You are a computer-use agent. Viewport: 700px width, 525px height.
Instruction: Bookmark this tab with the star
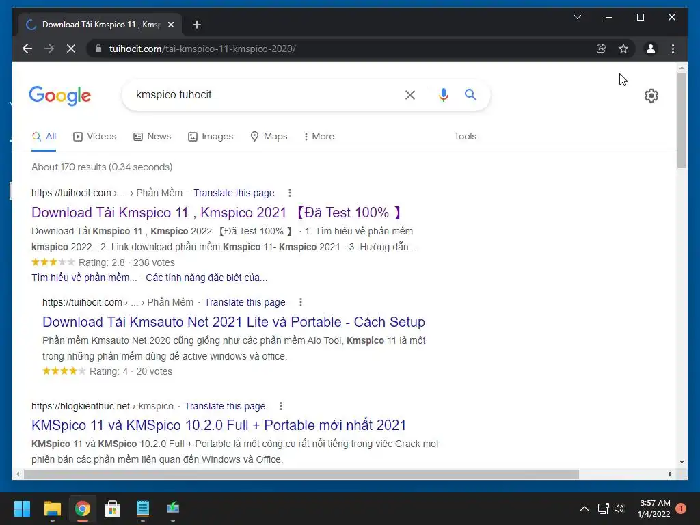[623, 49]
